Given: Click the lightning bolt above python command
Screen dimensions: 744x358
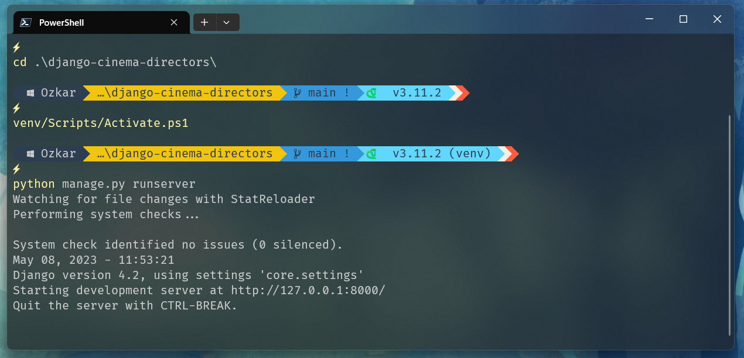Looking at the screenshot, I should click(16, 168).
